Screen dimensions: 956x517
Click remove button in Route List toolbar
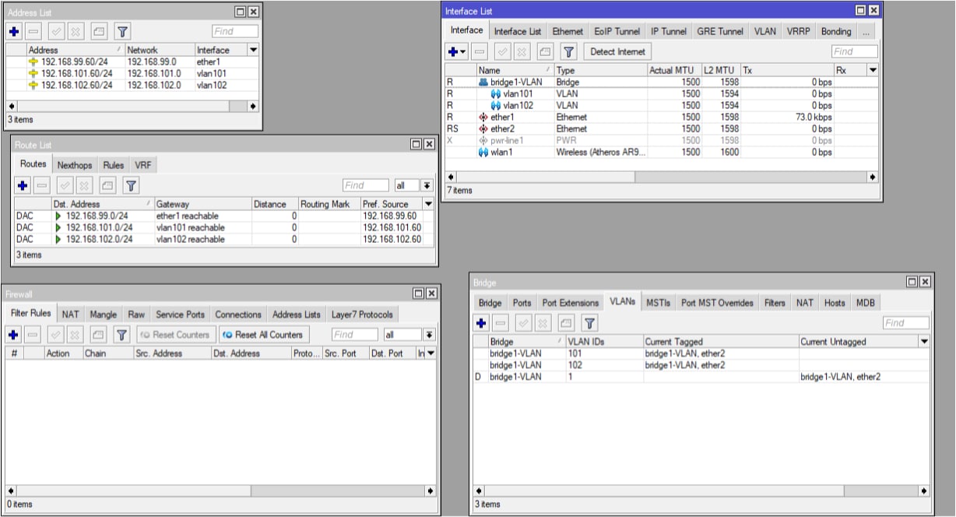coord(41,185)
